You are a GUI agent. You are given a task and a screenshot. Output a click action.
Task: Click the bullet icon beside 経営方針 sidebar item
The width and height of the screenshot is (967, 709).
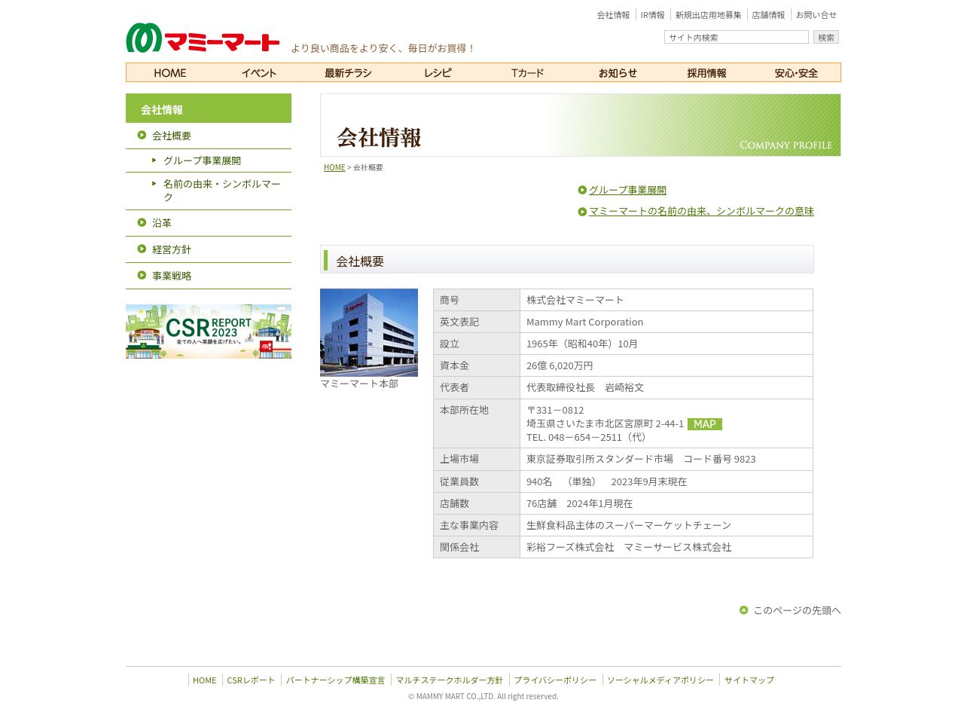pyautogui.click(x=142, y=249)
